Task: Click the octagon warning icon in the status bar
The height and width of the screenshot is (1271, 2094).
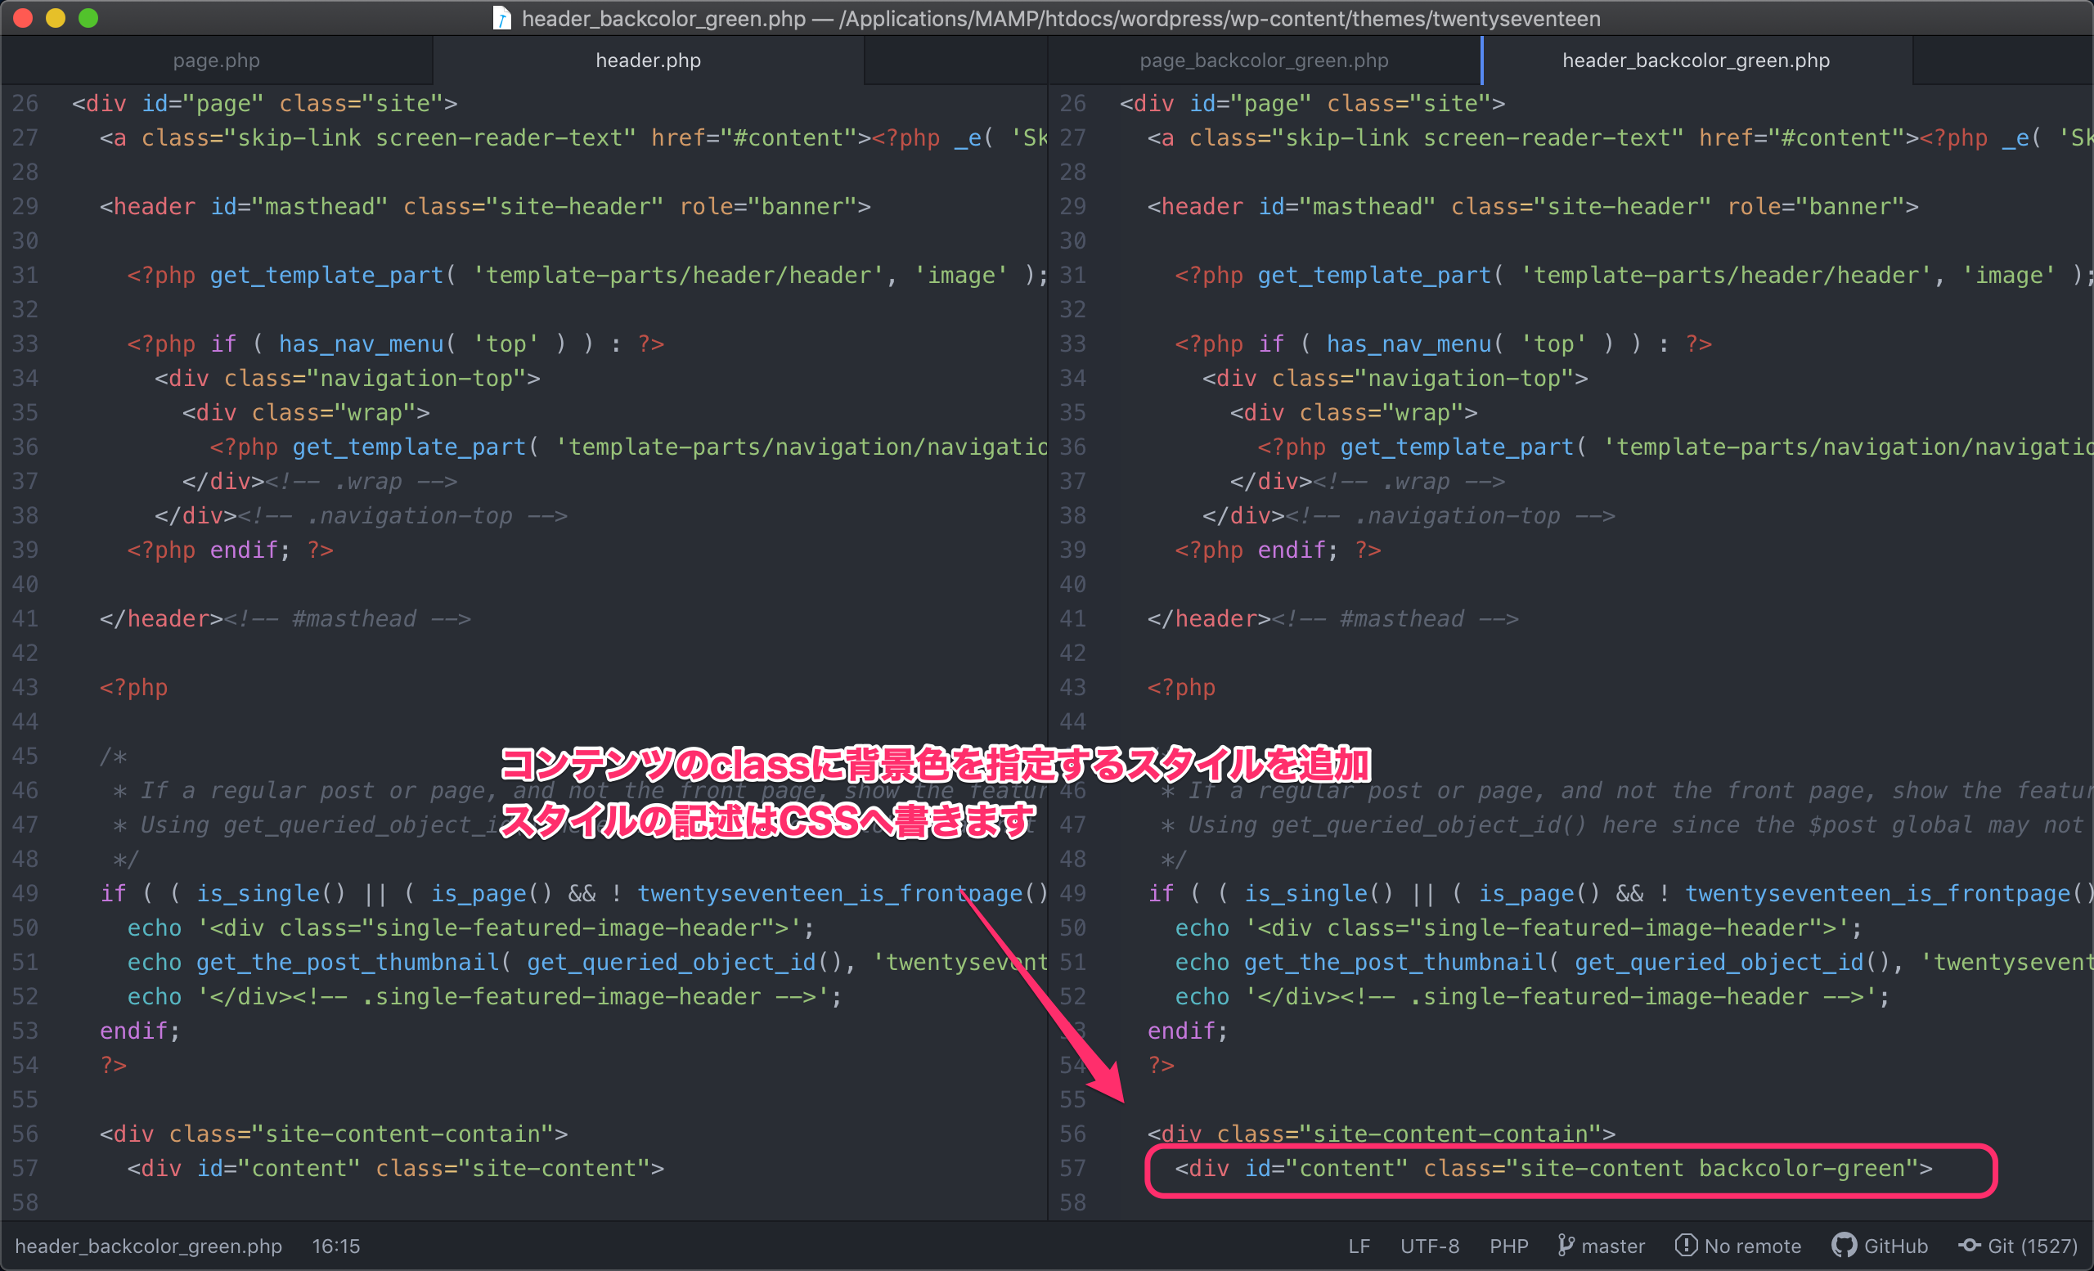Action: tap(1687, 1246)
